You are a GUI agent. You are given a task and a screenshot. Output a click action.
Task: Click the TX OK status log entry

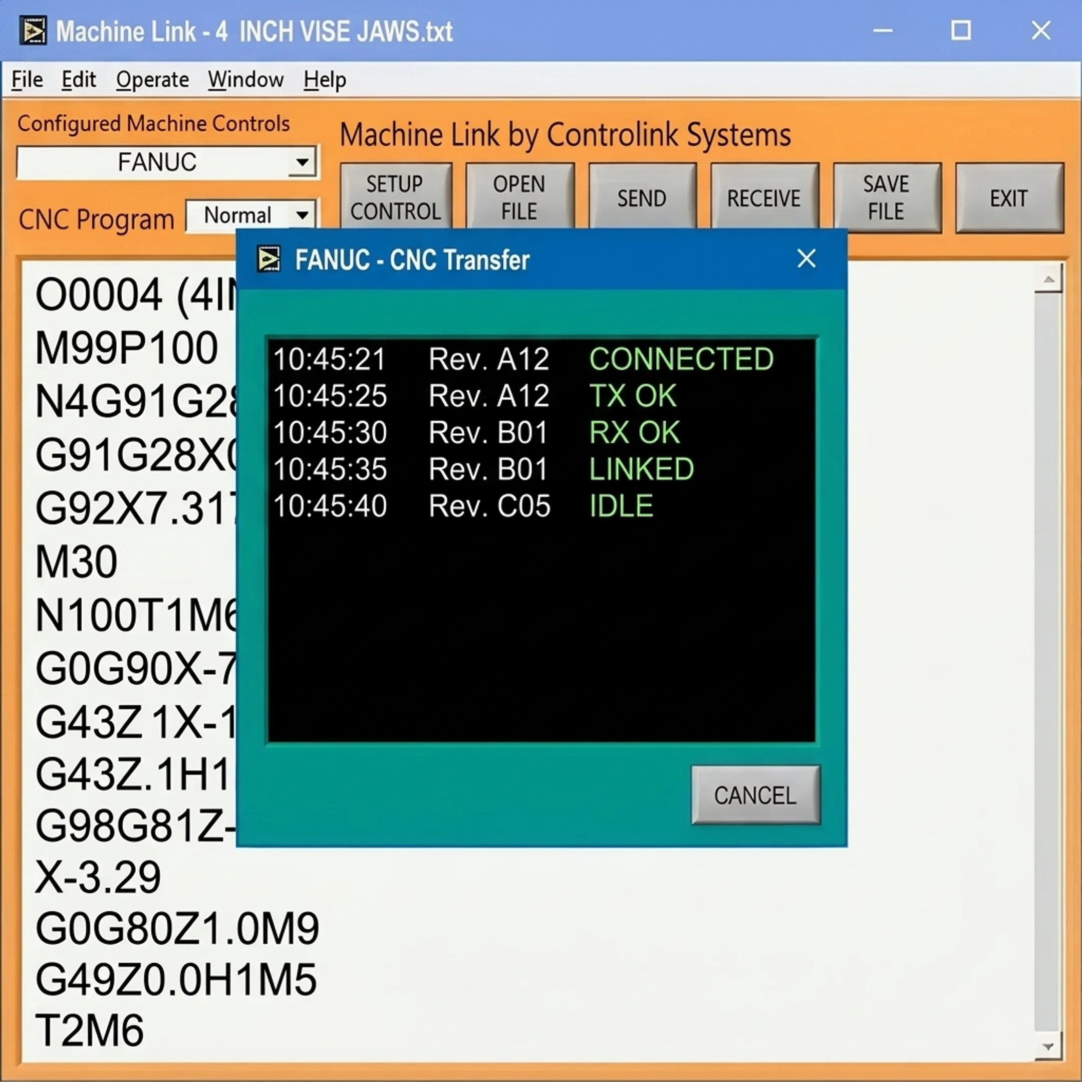633,396
